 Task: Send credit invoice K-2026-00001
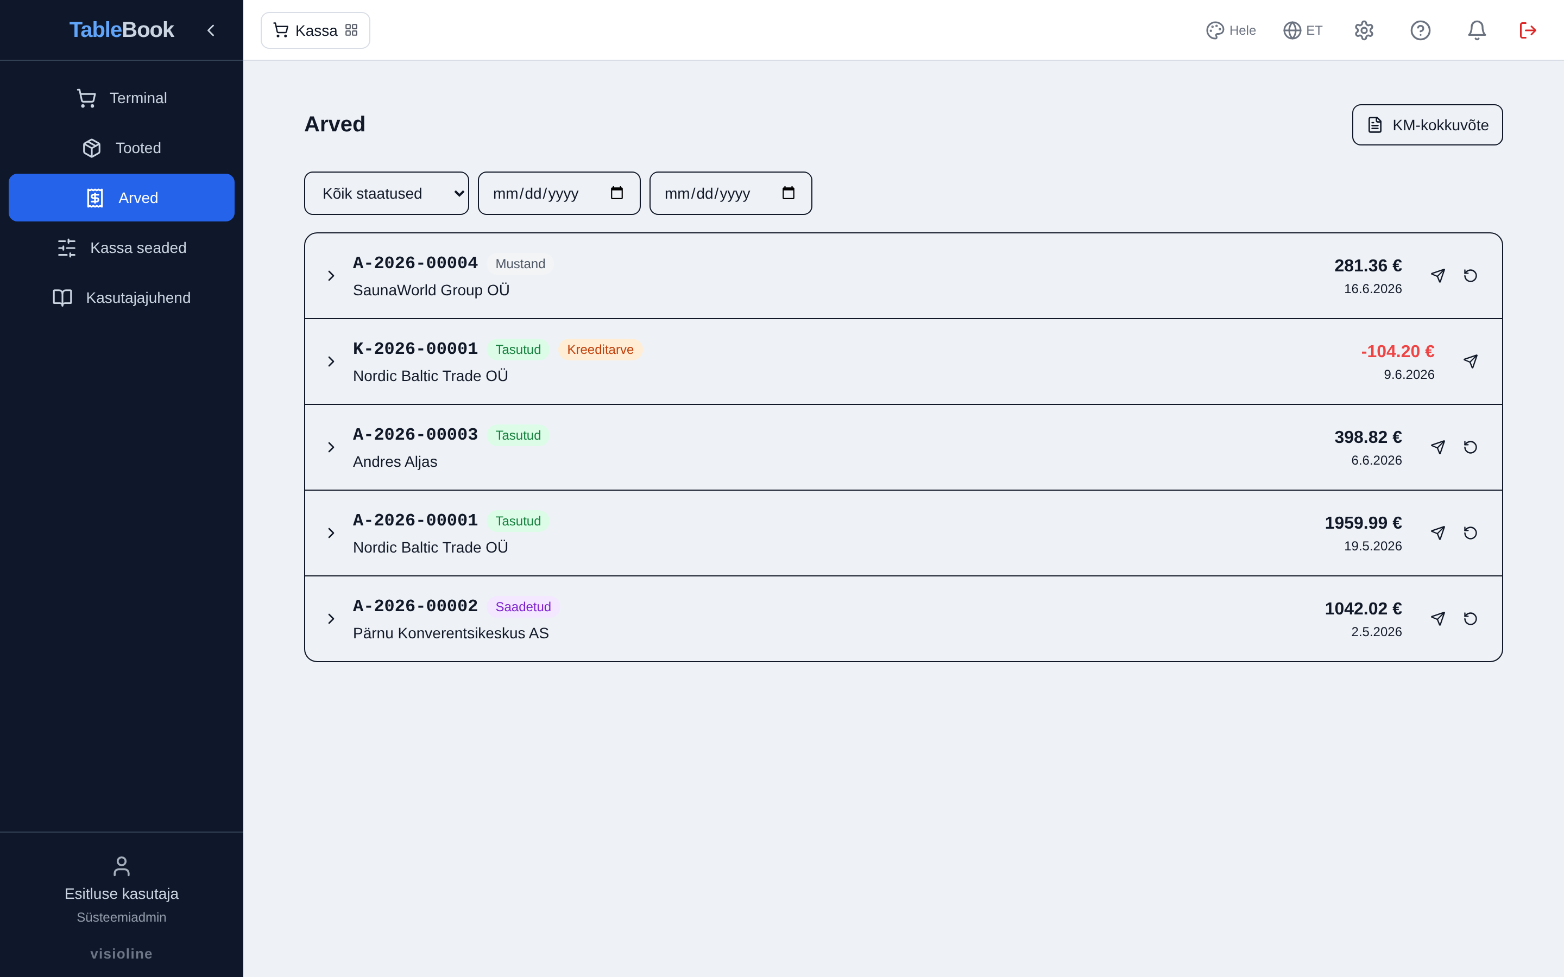1470,361
